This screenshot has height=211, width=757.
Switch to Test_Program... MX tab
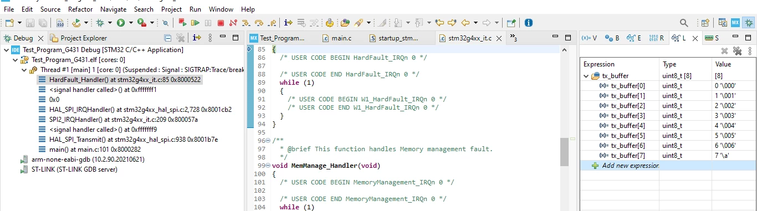(277, 38)
